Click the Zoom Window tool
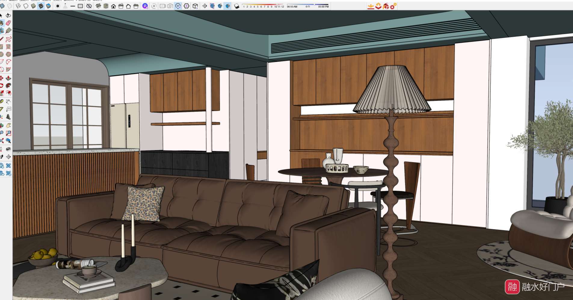The width and height of the screenshot is (573, 300). point(8,133)
